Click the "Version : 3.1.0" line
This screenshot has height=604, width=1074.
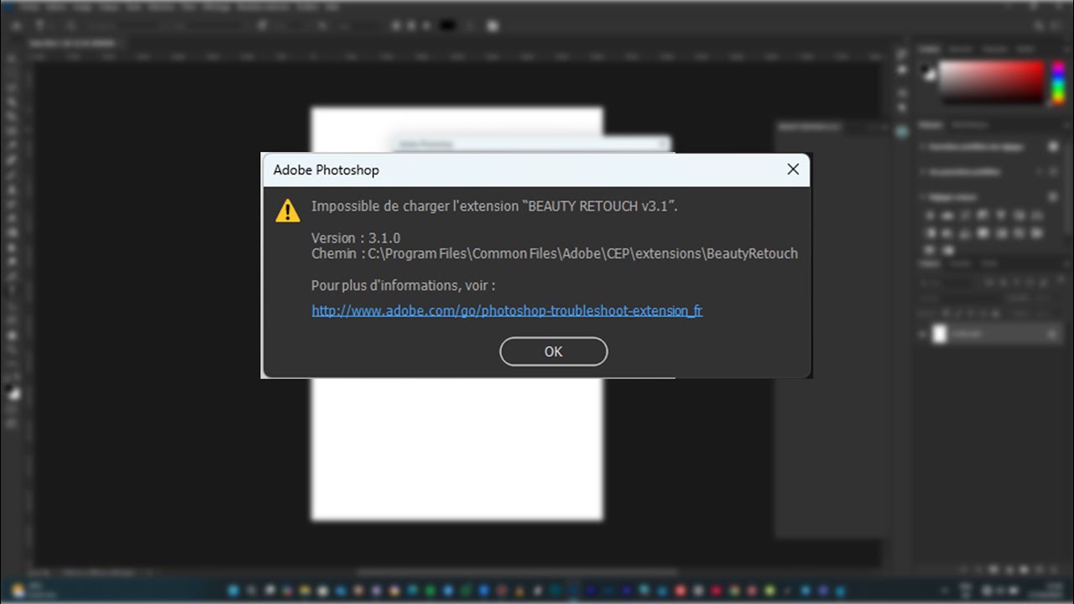tap(356, 238)
